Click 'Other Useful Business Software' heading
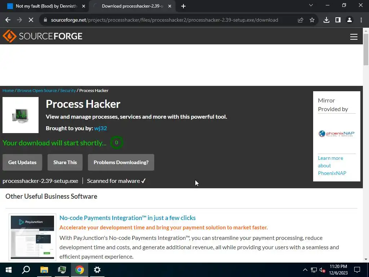This screenshot has height=277, width=369. pos(51,196)
